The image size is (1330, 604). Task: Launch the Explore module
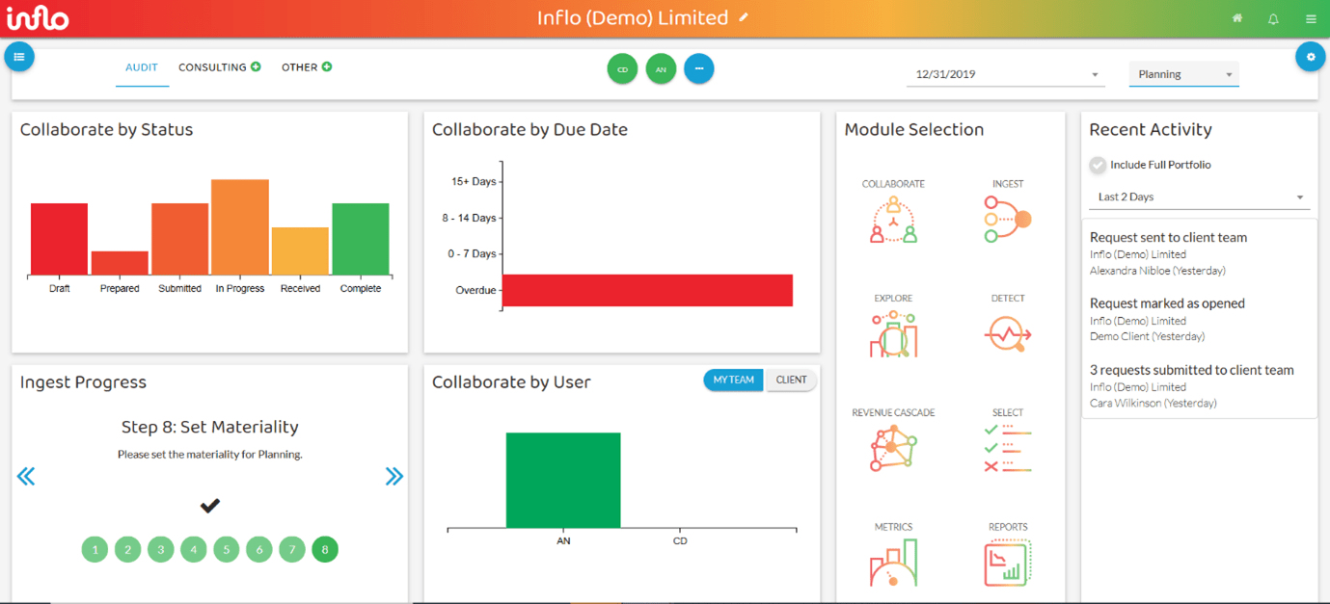coord(893,333)
